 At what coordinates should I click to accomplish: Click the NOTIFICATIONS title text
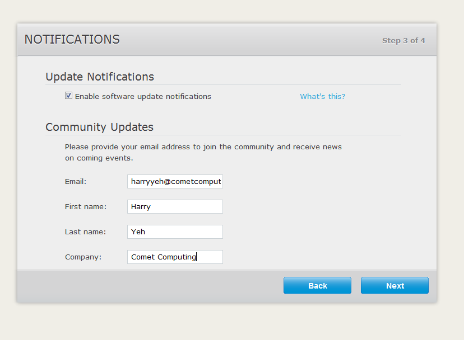pyautogui.click(x=72, y=39)
